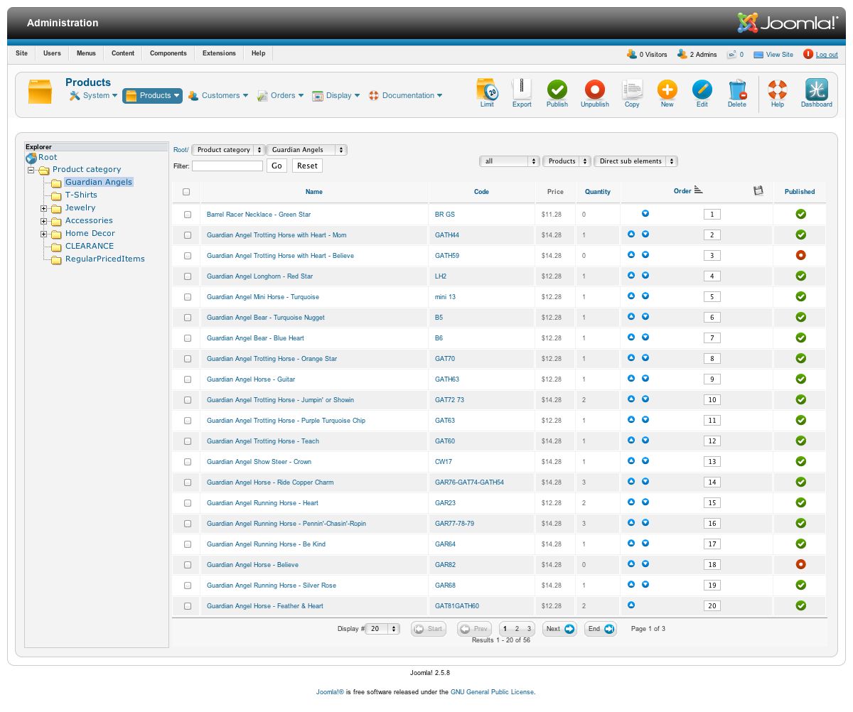The width and height of the screenshot is (853, 712).
Task: Open Guardian Angel Horse - Guitar product link
Action: (x=250, y=379)
